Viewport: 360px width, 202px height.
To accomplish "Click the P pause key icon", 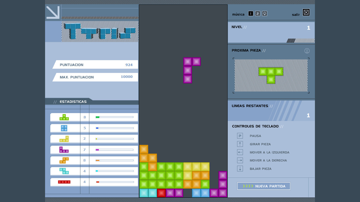I will (x=240, y=136).
